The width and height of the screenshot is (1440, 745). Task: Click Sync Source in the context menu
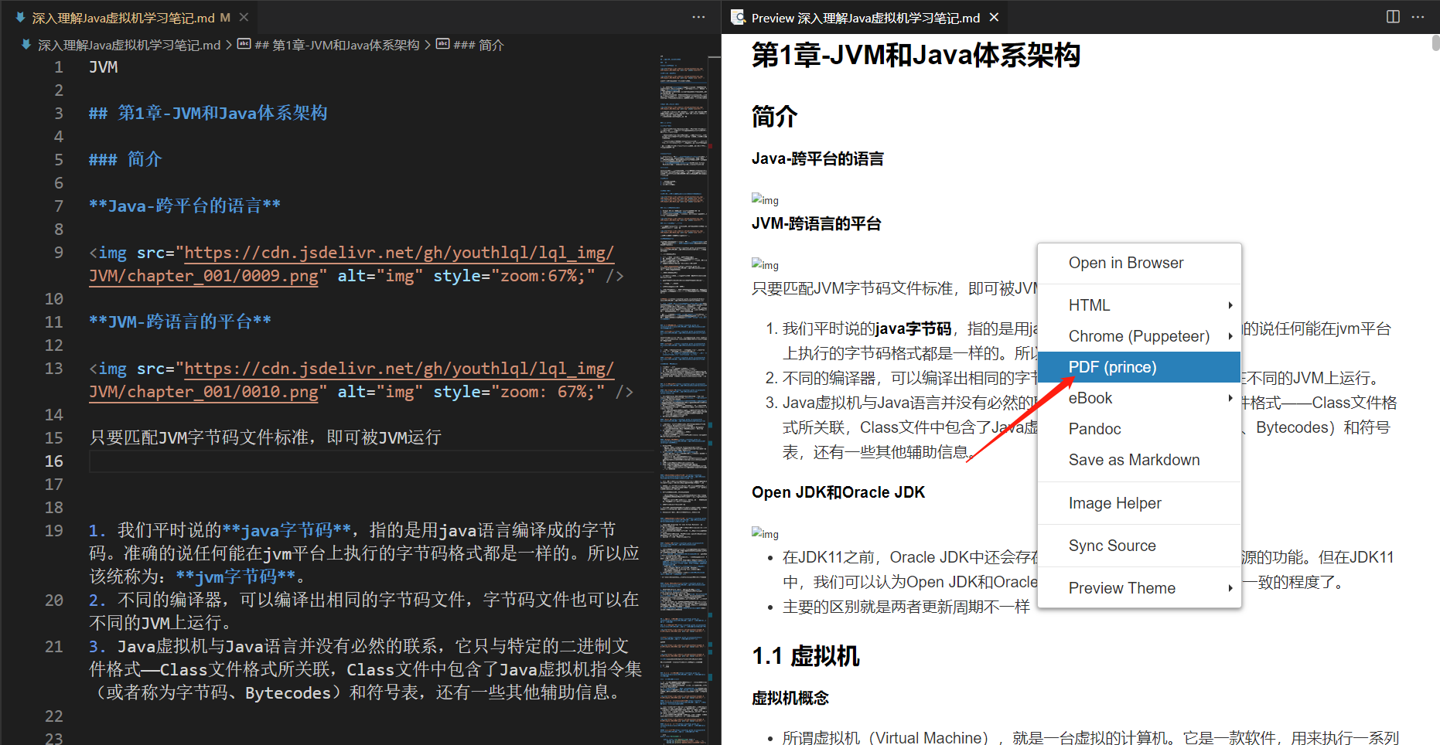coord(1112,545)
